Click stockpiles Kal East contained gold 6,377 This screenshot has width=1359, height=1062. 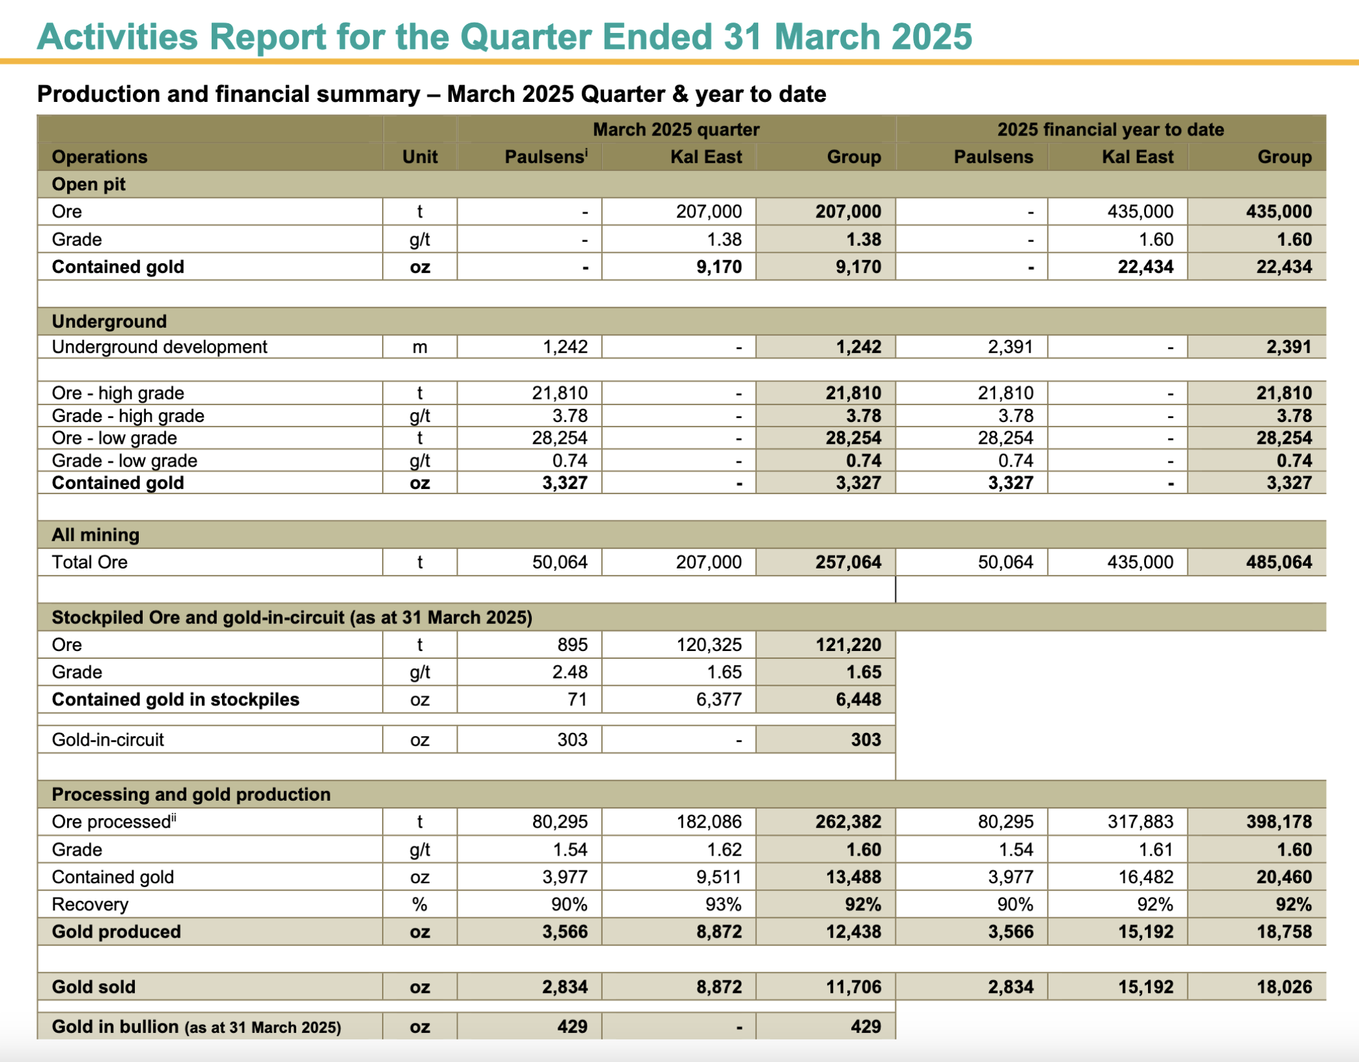coord(719,699)
